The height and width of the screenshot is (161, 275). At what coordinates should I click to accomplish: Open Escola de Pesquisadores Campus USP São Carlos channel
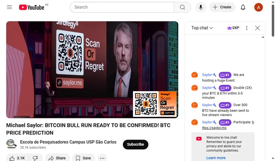[x=68, y=142]
